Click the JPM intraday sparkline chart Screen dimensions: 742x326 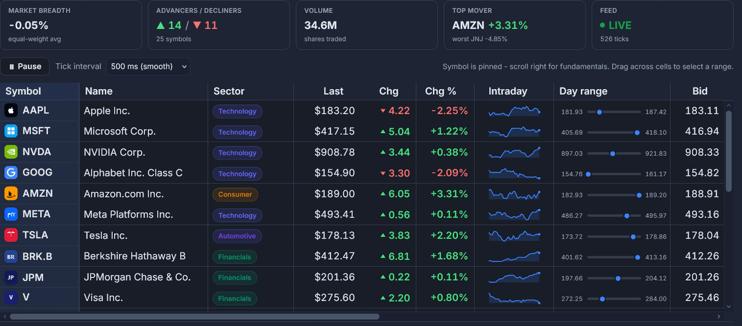514,277
